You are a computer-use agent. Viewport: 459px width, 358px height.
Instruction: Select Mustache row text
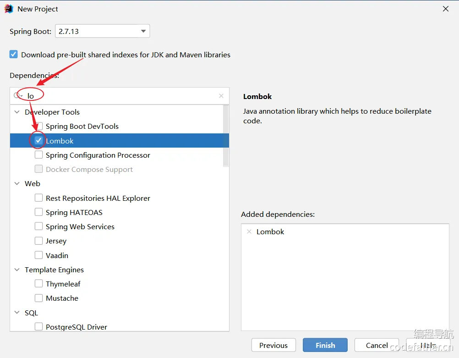62,298
